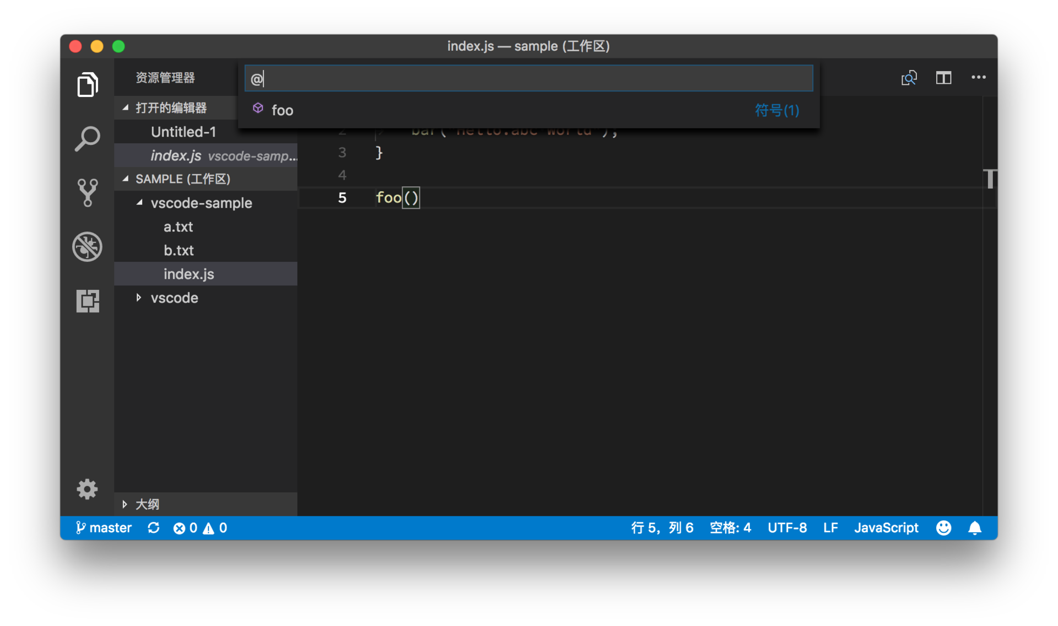The width and height of the screenshot is (1058, 626).
Task: Click the split editor icon
Action: click(943, 78)
